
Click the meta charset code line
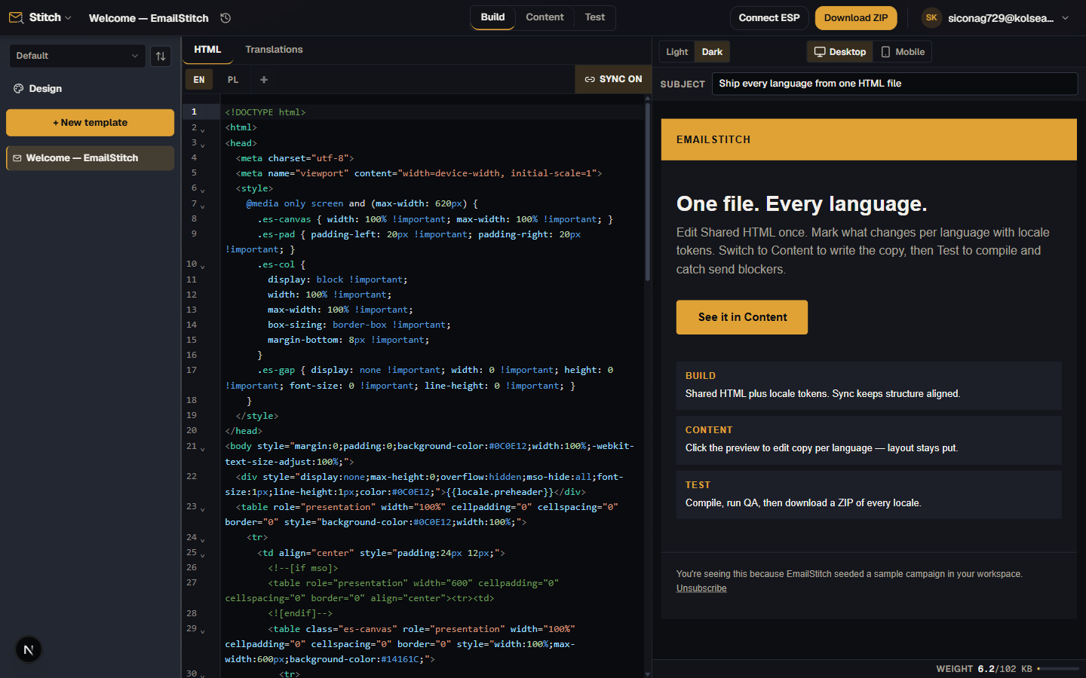295,158
